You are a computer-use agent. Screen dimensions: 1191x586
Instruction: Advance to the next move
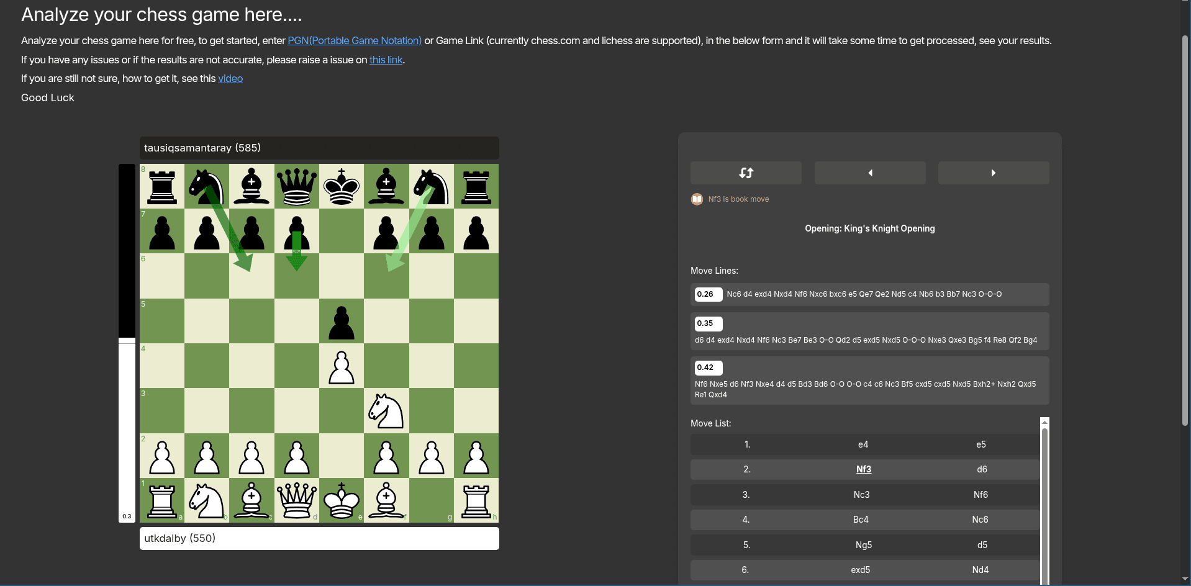993,173
